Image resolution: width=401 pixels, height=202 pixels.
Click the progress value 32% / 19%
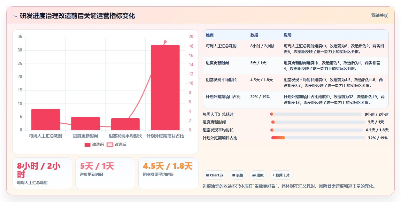click(x=378, y=138)
